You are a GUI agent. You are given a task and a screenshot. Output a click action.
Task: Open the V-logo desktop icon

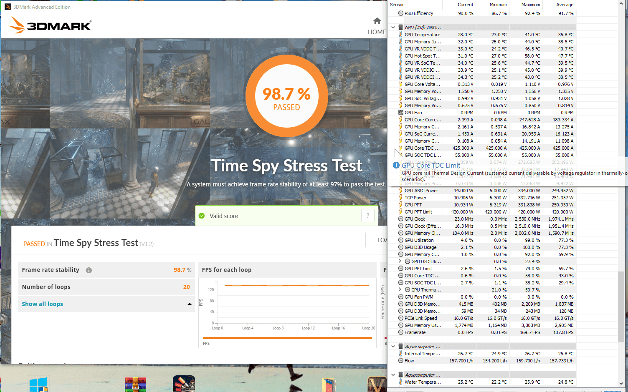point(377,384)
